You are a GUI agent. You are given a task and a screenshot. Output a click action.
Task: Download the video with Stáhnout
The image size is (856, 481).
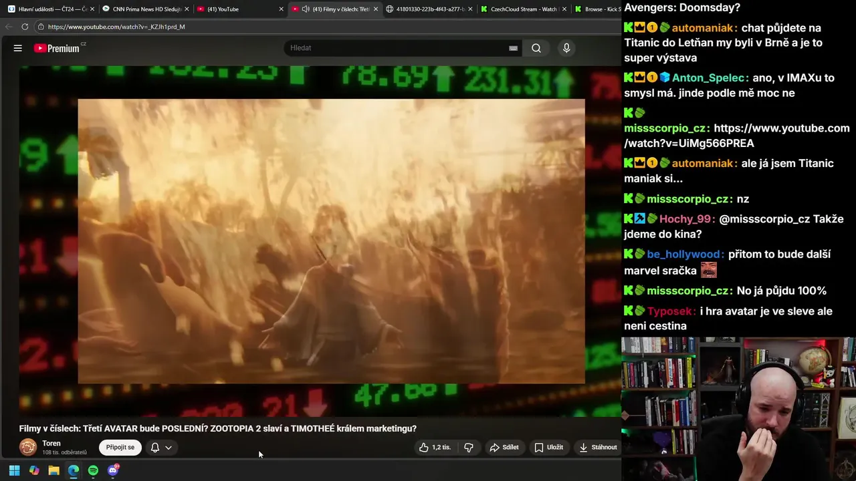tap(599, 448)
